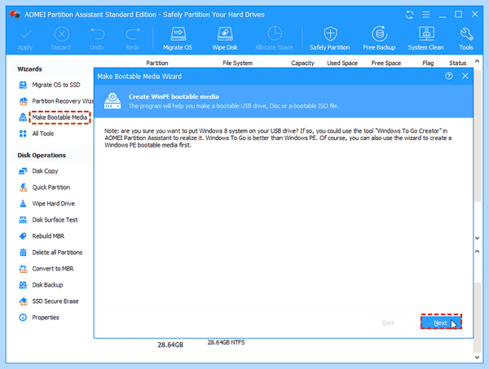The height and width of the screenshot is (369, 489).
Task: Open the Migrate OS toolbar tool
Action: click(x=178, y=38)
